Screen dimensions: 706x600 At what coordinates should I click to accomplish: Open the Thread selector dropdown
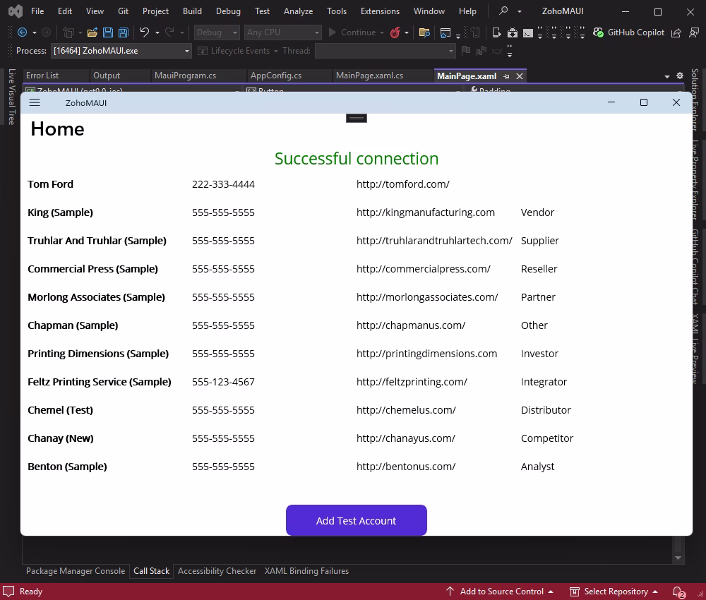click(x=385, y=51)
